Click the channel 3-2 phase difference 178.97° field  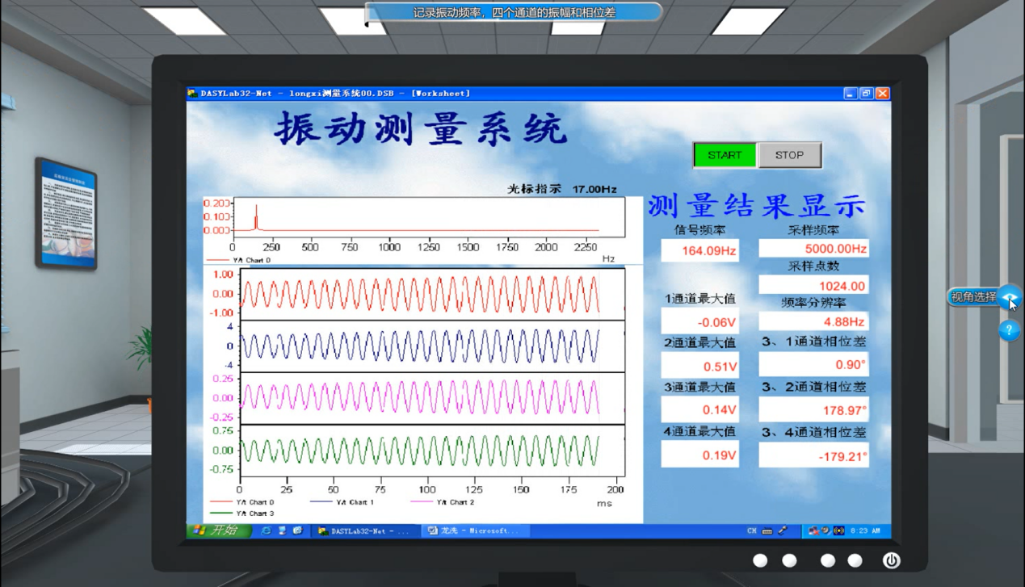[813, 410]
